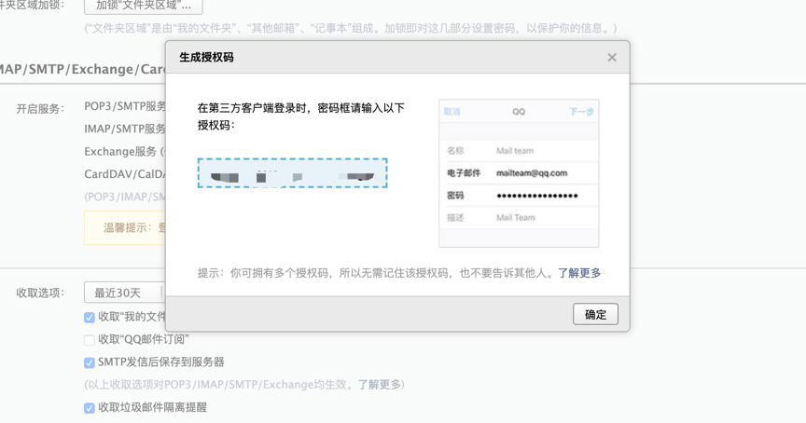This screenshot has height=423, width=806.
Task: Click the 温馨提示 notice box
Action: 125,227
